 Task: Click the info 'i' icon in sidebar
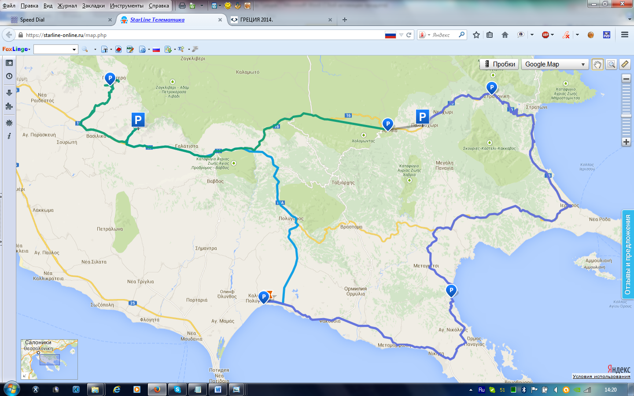point(9,136)
